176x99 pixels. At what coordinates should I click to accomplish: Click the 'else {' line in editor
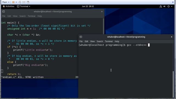click(12, 62)
